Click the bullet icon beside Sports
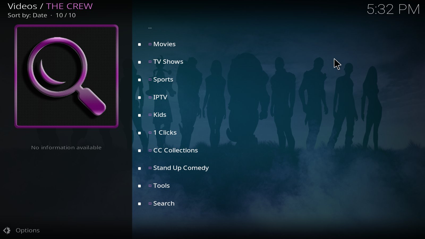 pyautogui.click(x=139, y=80)
